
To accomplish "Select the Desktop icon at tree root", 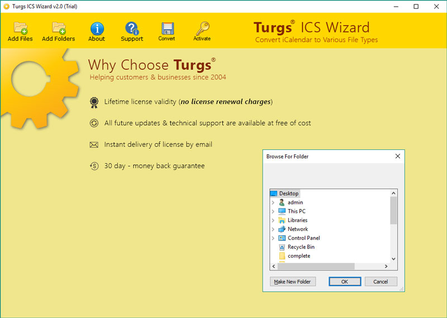I will 273,193.
